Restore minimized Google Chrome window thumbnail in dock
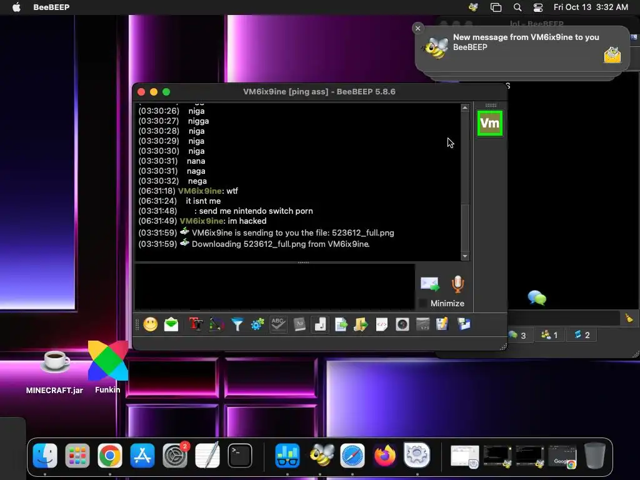This screenshot has width=640, height=480. coord(562,456)
